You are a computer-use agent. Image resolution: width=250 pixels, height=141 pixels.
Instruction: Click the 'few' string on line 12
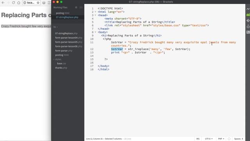pyautogui.click(x=168, y=49)
